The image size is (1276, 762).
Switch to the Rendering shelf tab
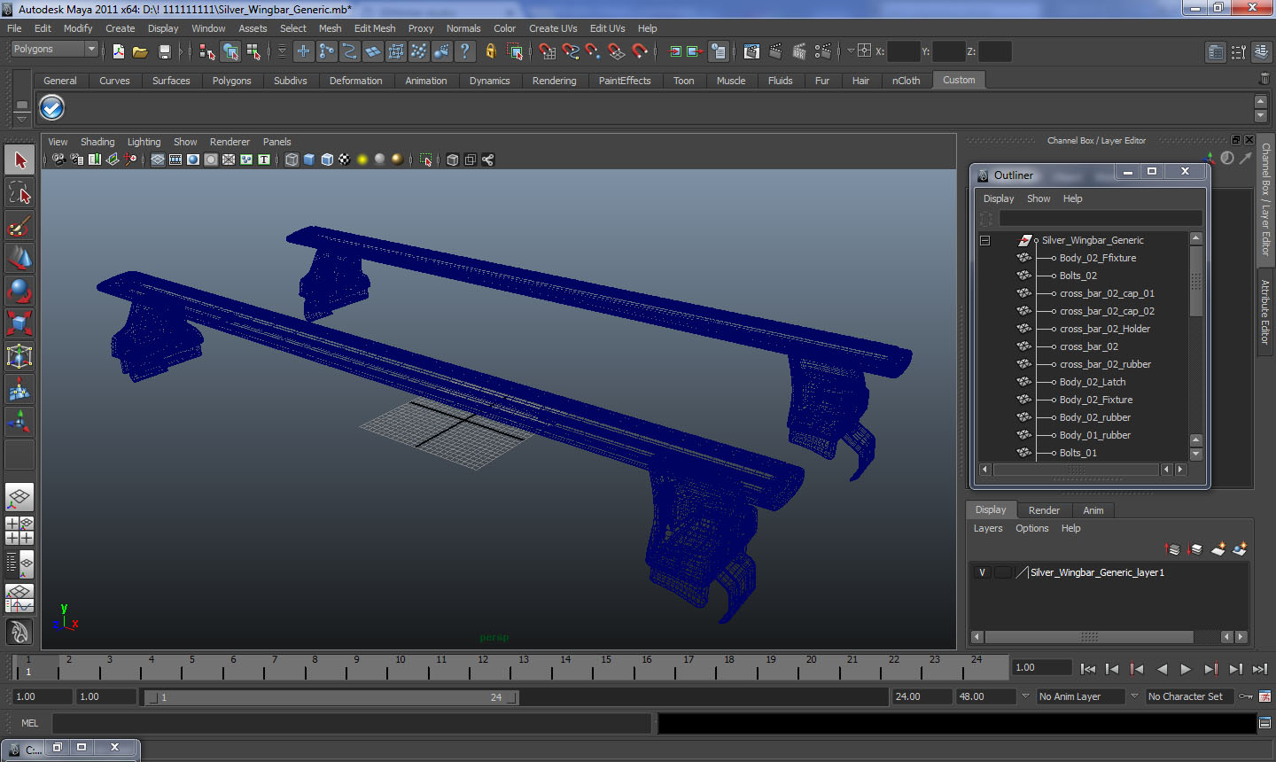pos(554,81)
